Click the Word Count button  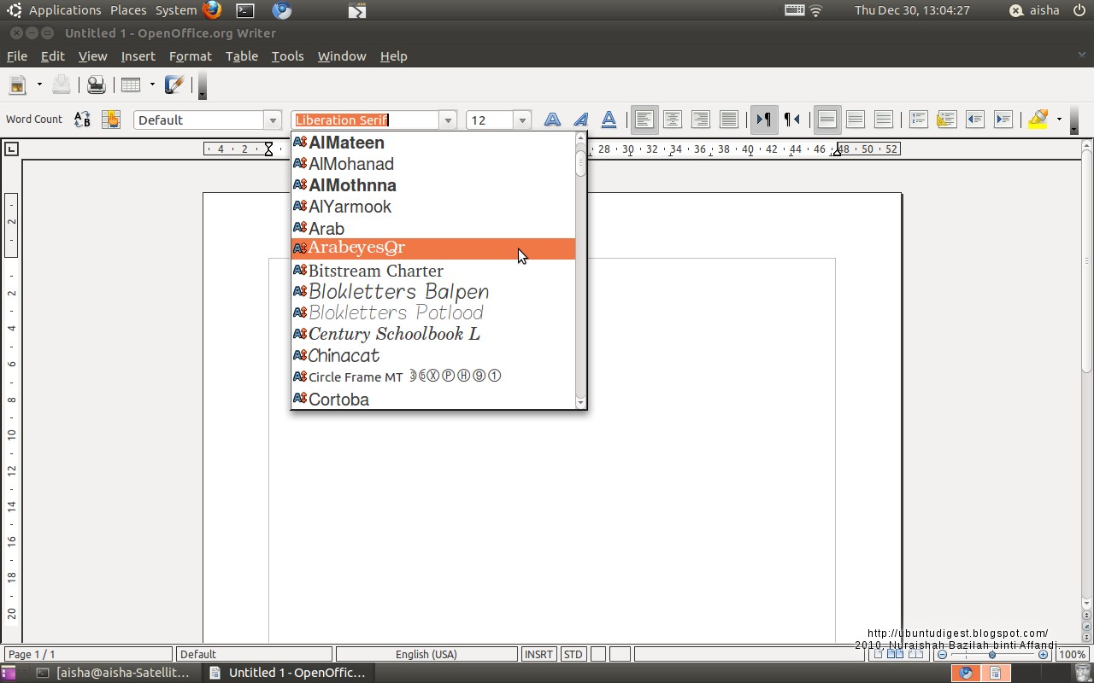point(34,120)
